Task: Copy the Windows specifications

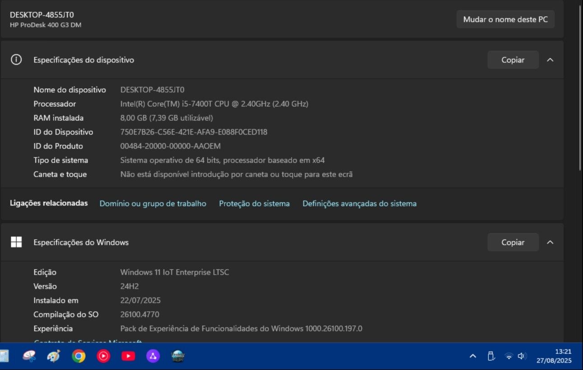Action: [x=513, y=242]
